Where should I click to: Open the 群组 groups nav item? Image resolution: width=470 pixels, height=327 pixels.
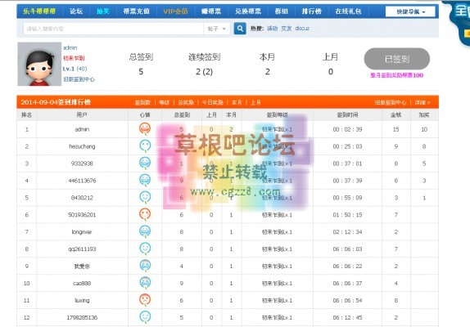282,11
